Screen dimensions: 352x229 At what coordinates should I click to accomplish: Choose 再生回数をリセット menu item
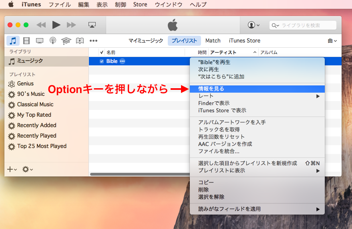point(257,137)
